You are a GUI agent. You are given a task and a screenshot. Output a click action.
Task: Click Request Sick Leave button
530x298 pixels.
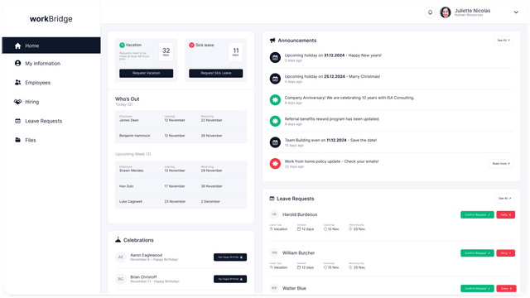click(x=215, y=73)
